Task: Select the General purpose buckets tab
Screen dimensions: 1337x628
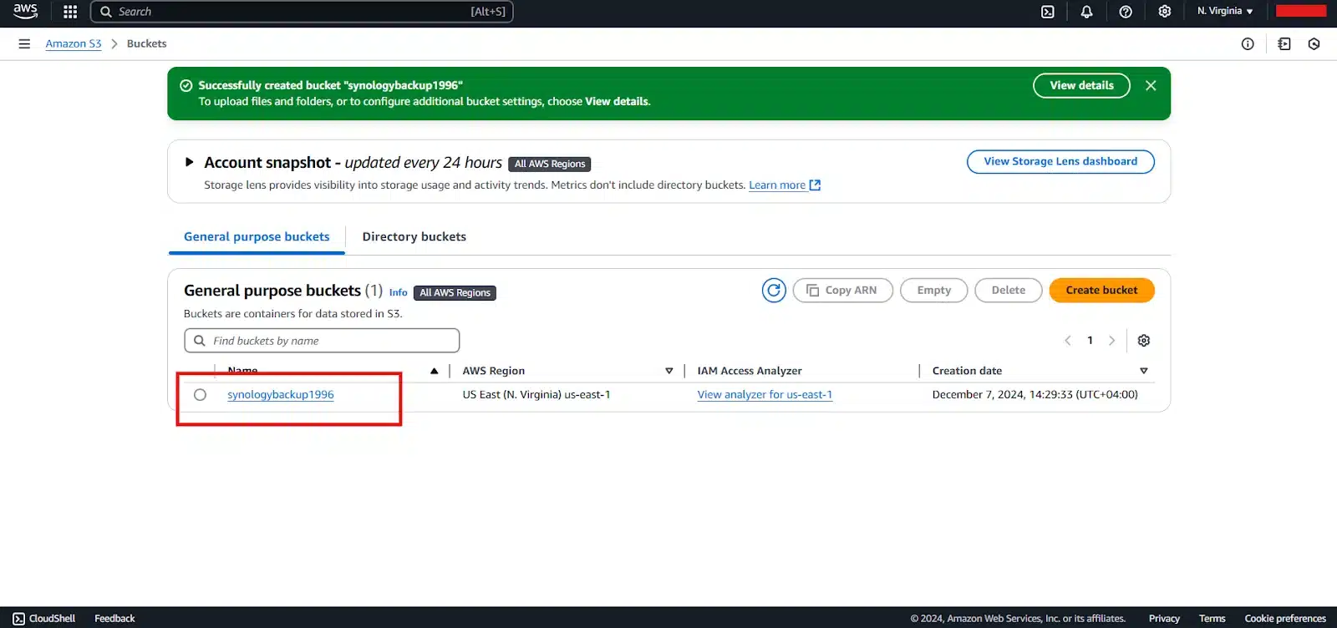Action: (257, 237)
